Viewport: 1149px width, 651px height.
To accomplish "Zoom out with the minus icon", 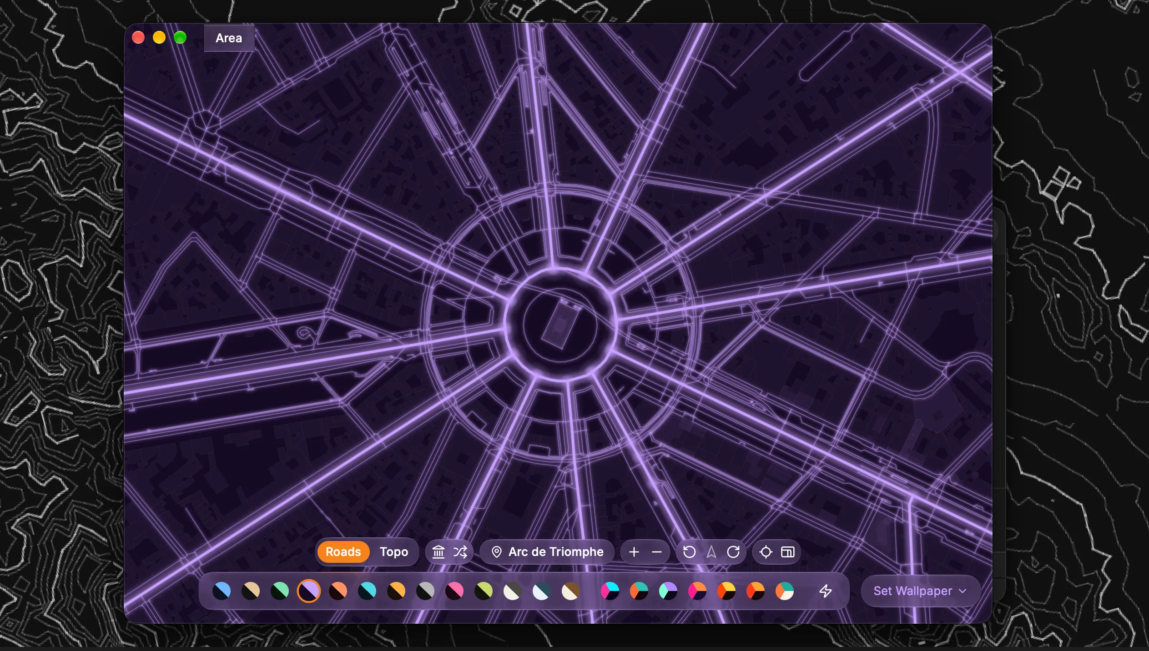I will click(x=657, y=552).
